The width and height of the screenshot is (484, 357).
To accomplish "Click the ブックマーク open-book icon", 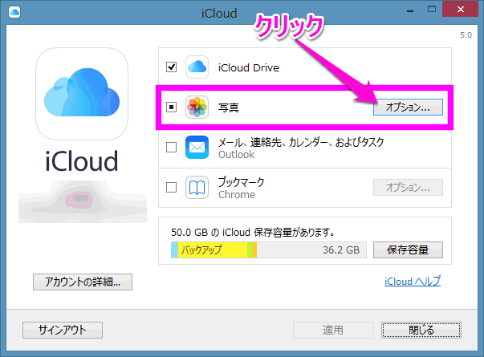I will [197, 188].
